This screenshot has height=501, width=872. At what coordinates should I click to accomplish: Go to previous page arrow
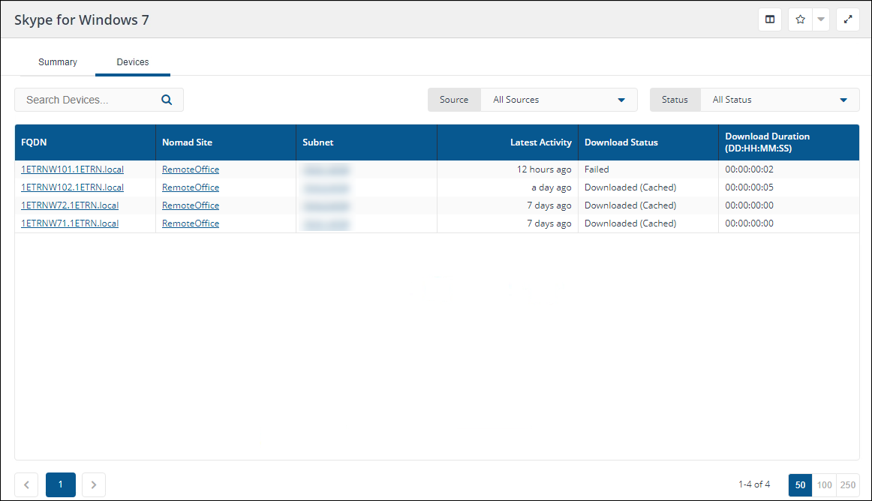(26, 485)
